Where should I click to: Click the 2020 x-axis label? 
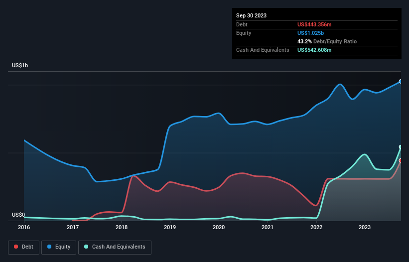coord(219,227)
